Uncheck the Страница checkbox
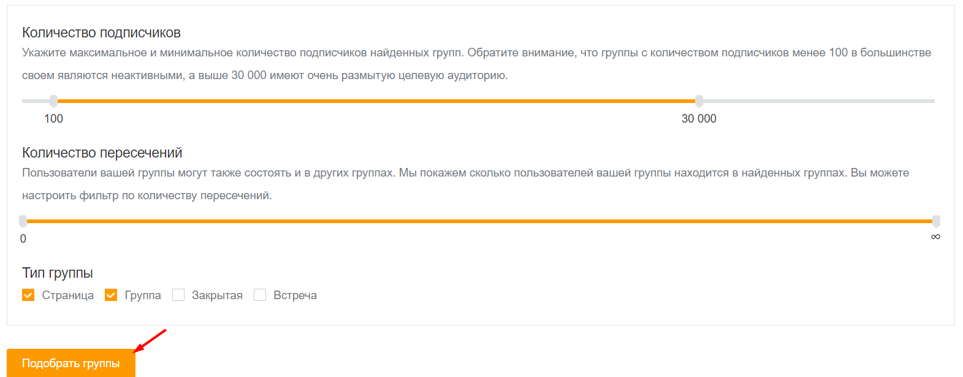This screenshot has height=377, width=963. 28,295
